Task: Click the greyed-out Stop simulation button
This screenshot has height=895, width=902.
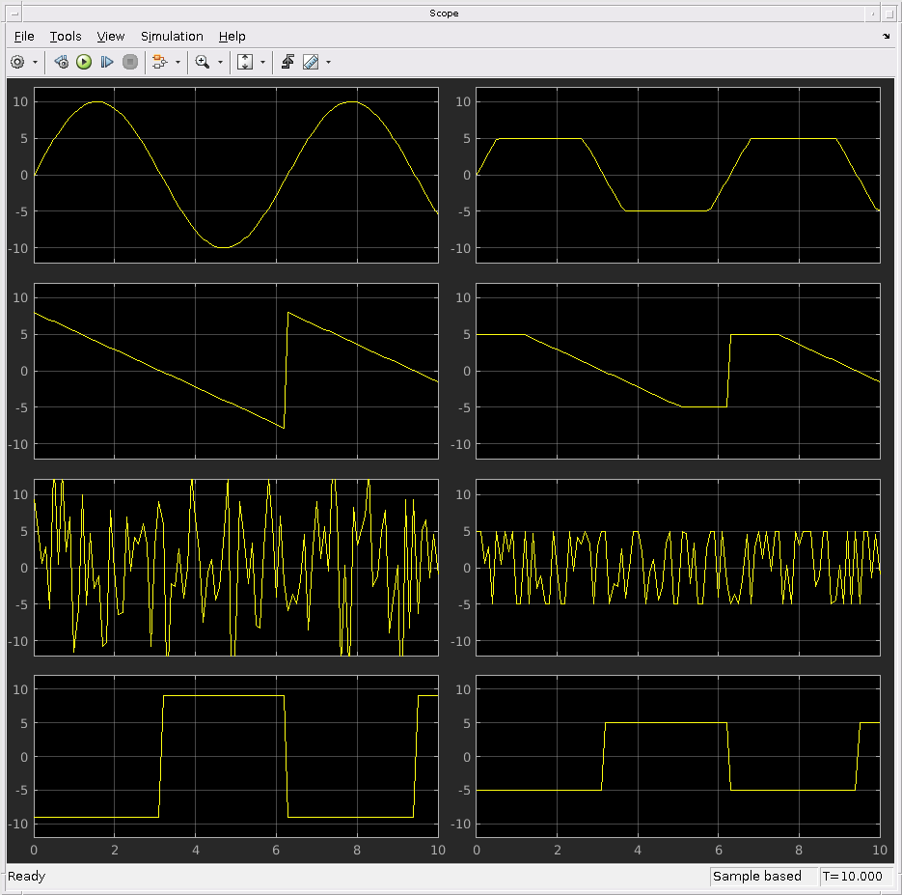Action: click(130, 62)
